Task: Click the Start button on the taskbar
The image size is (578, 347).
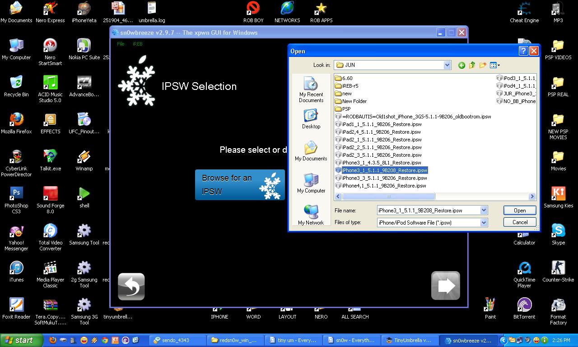Action: (x=21, y=340)
